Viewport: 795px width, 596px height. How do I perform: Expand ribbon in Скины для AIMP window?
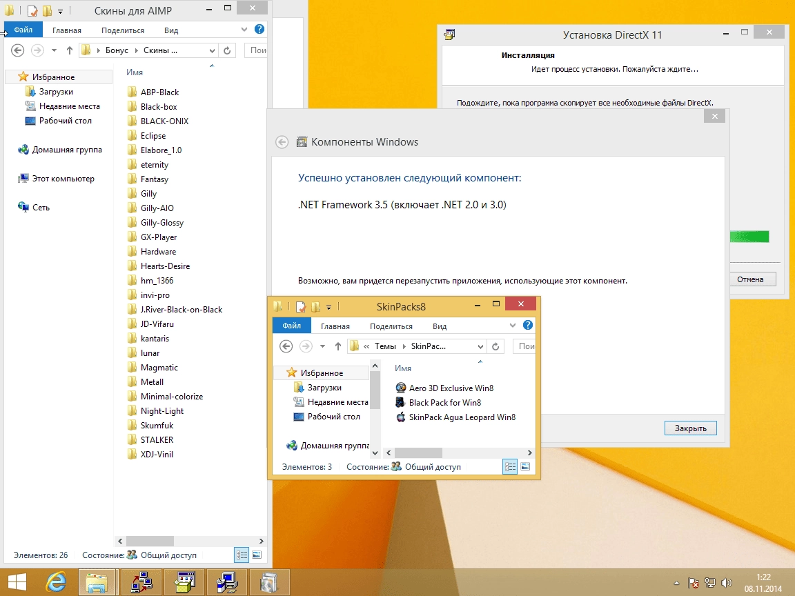(244, 30)
